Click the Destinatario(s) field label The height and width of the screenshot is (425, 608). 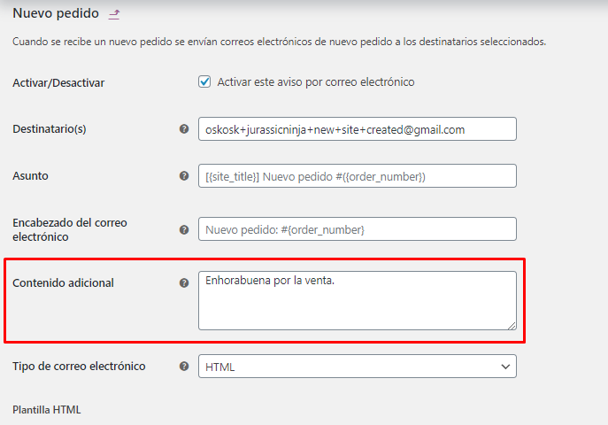pyautogui.click(x=50, y=129)
